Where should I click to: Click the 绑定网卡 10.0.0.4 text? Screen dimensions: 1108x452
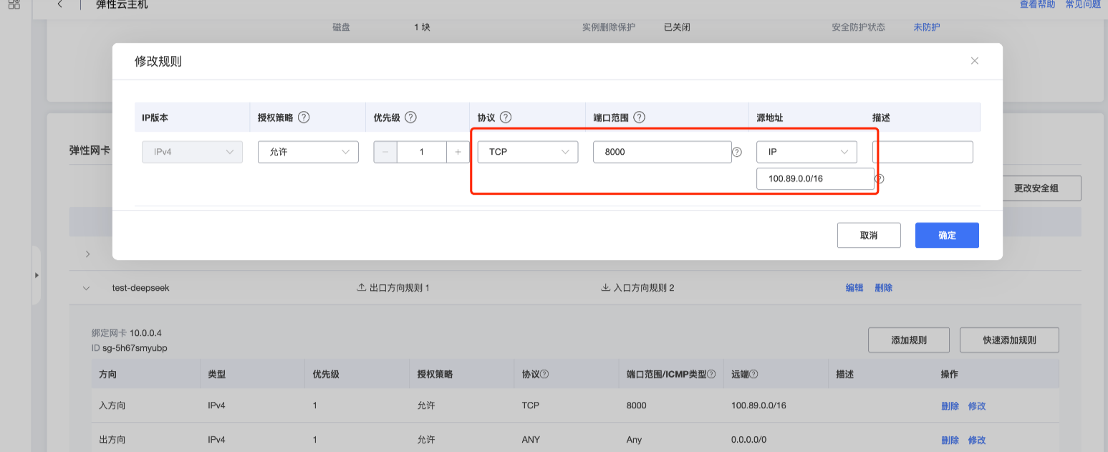[127, 333]
